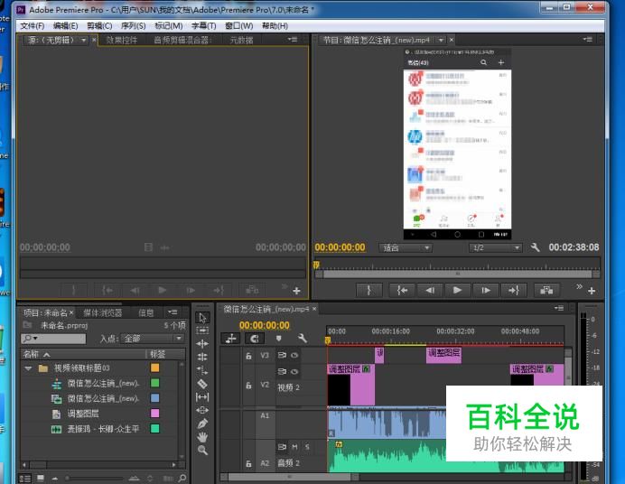Screen dimensions: 625x484
Task: Go to Out point in program monitor
Action: pos(513,290)
